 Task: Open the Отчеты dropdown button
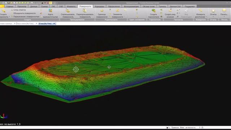pyautogui.click(x=213, y=13)
